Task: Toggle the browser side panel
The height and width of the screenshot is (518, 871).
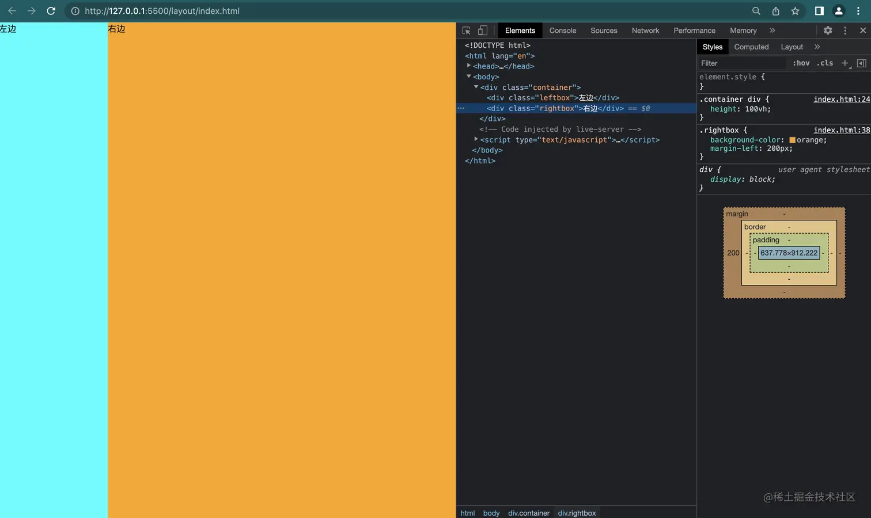Action: (819, 11)
